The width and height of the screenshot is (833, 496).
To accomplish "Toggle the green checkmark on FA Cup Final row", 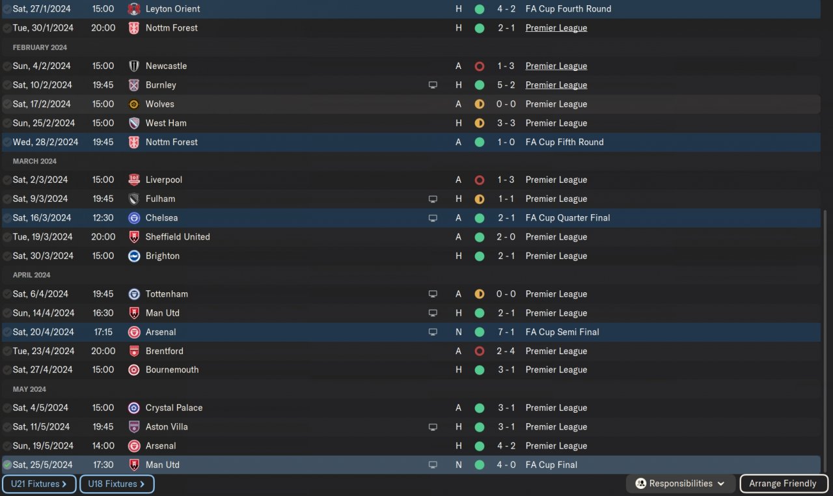I will [7, 465].
